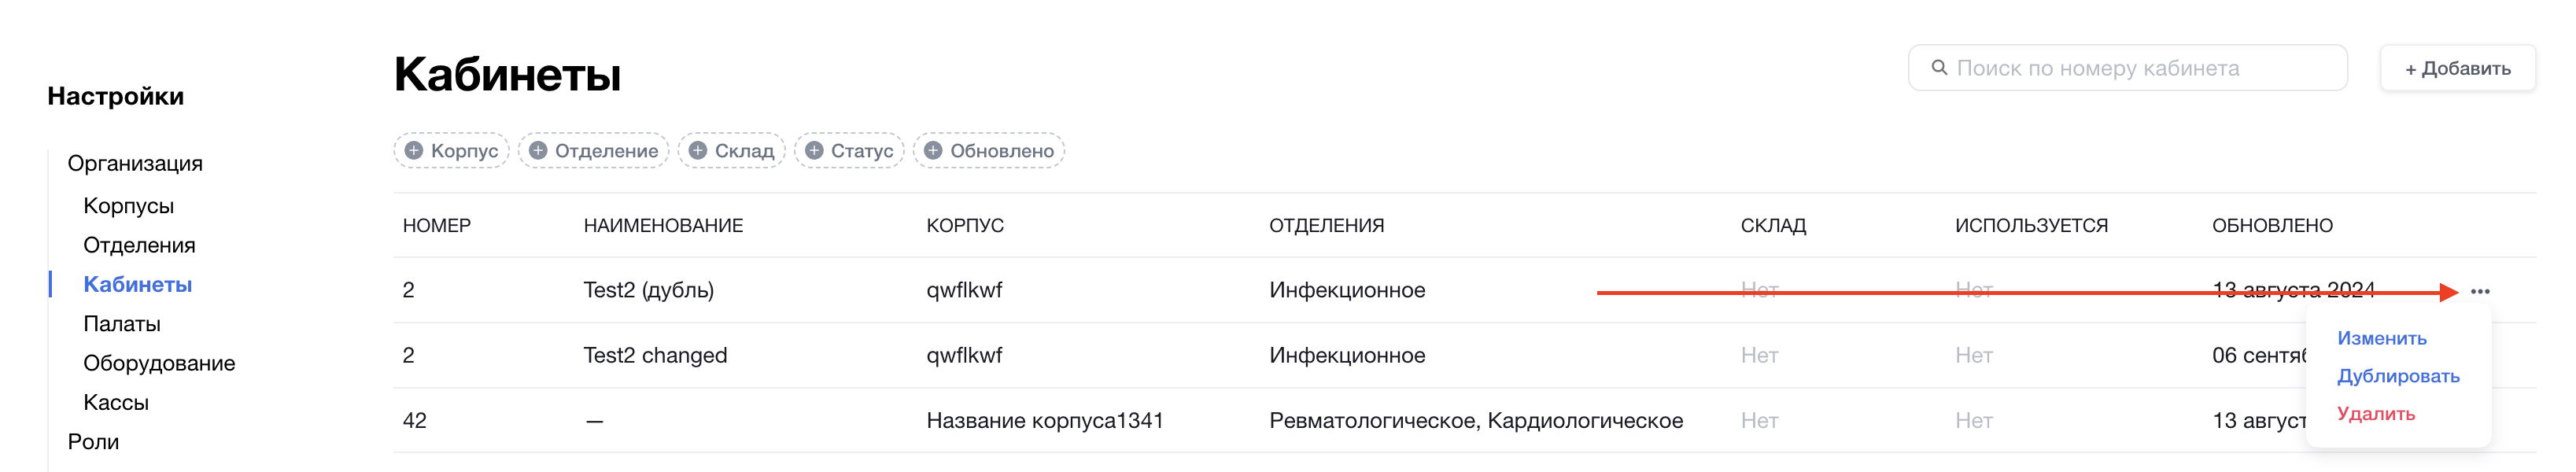Select Изменить from the context menu
The width and height of the screenshot is (2576, 472).
(x=2381, y=338)
